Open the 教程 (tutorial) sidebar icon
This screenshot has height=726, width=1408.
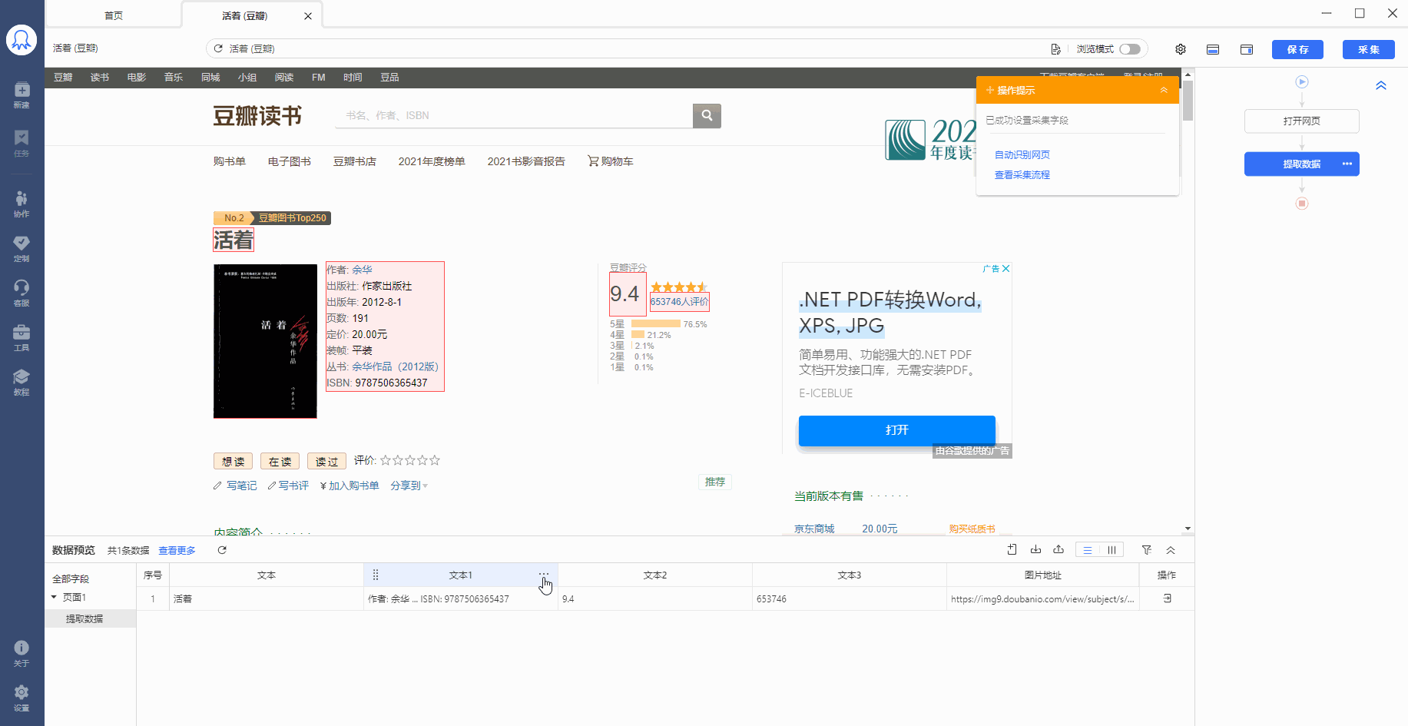22,382
